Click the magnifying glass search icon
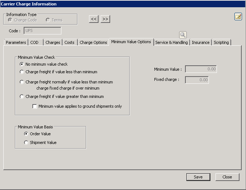The image size is (246, 190). tap(183, 35)
